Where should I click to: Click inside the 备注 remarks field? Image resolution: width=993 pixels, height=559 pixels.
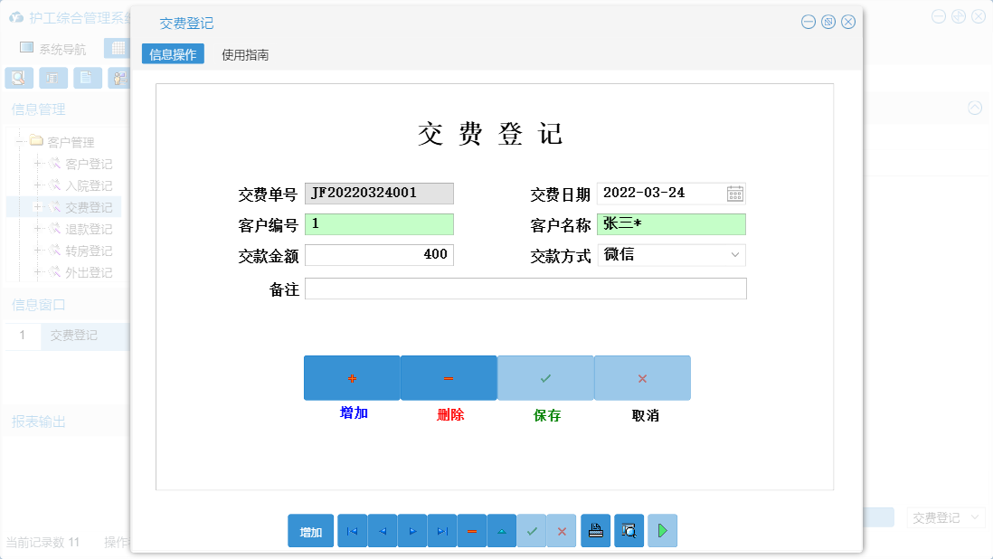point(525,289)
